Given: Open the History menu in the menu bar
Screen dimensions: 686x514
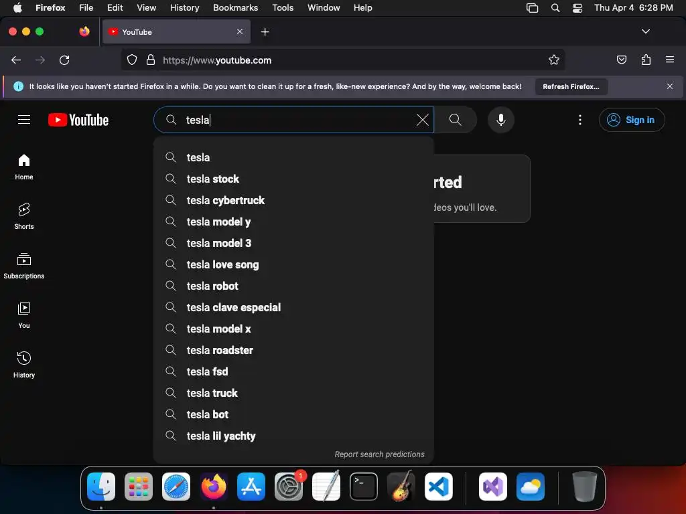Looking at the screenshot, I should tap(184, 7).
